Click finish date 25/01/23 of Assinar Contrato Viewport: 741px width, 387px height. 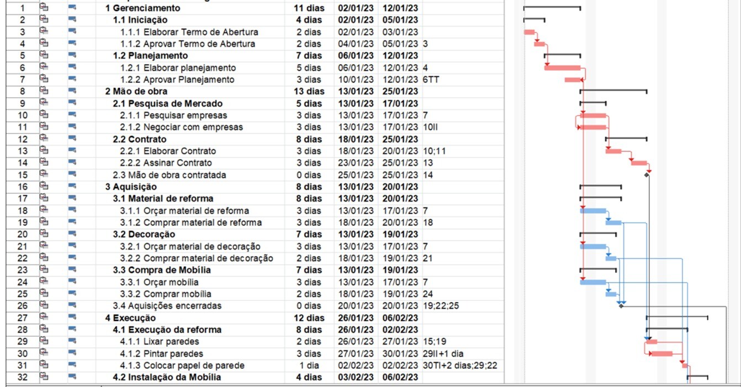coord(400,163)
